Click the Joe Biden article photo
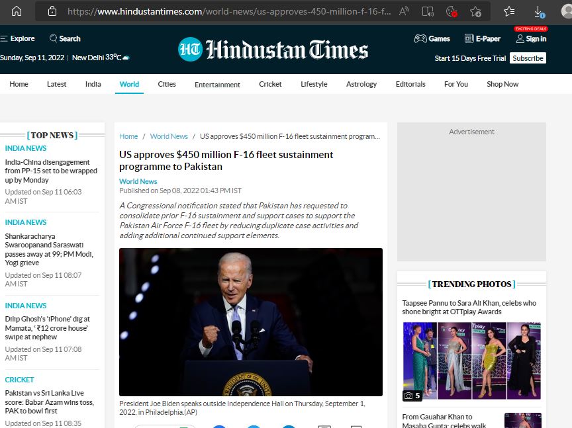Image resolution: width=572 pixels, height=428 pixels. pos(251,322)
